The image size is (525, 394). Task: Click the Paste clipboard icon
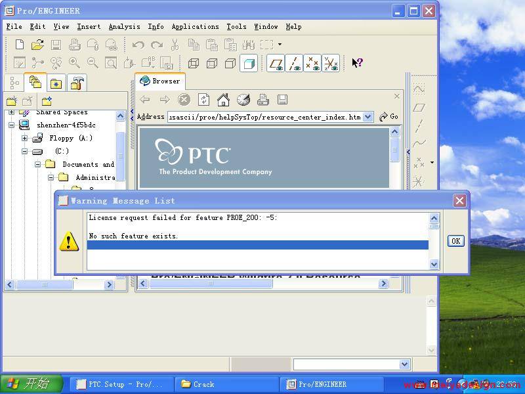(x=211, y=45)
